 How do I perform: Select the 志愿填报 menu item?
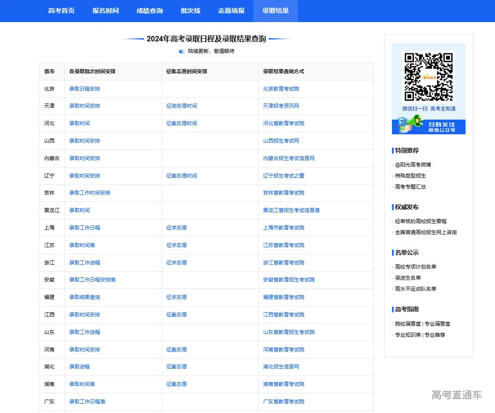[x=231, y=11]
